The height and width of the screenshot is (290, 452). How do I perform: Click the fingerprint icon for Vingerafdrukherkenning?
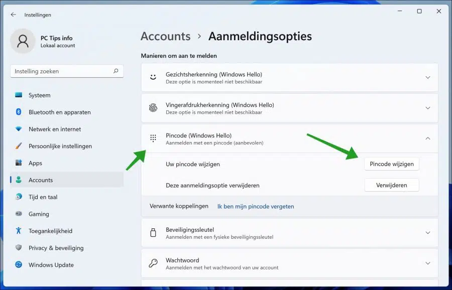coord(153,108)
